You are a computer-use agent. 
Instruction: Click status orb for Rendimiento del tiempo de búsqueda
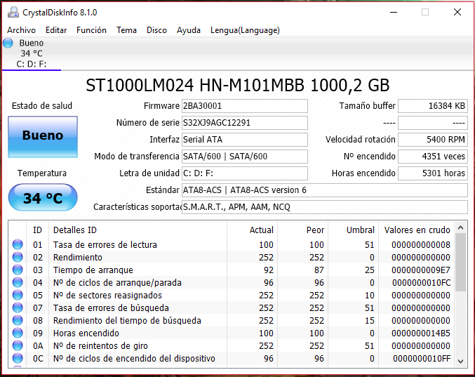point(18,320)
